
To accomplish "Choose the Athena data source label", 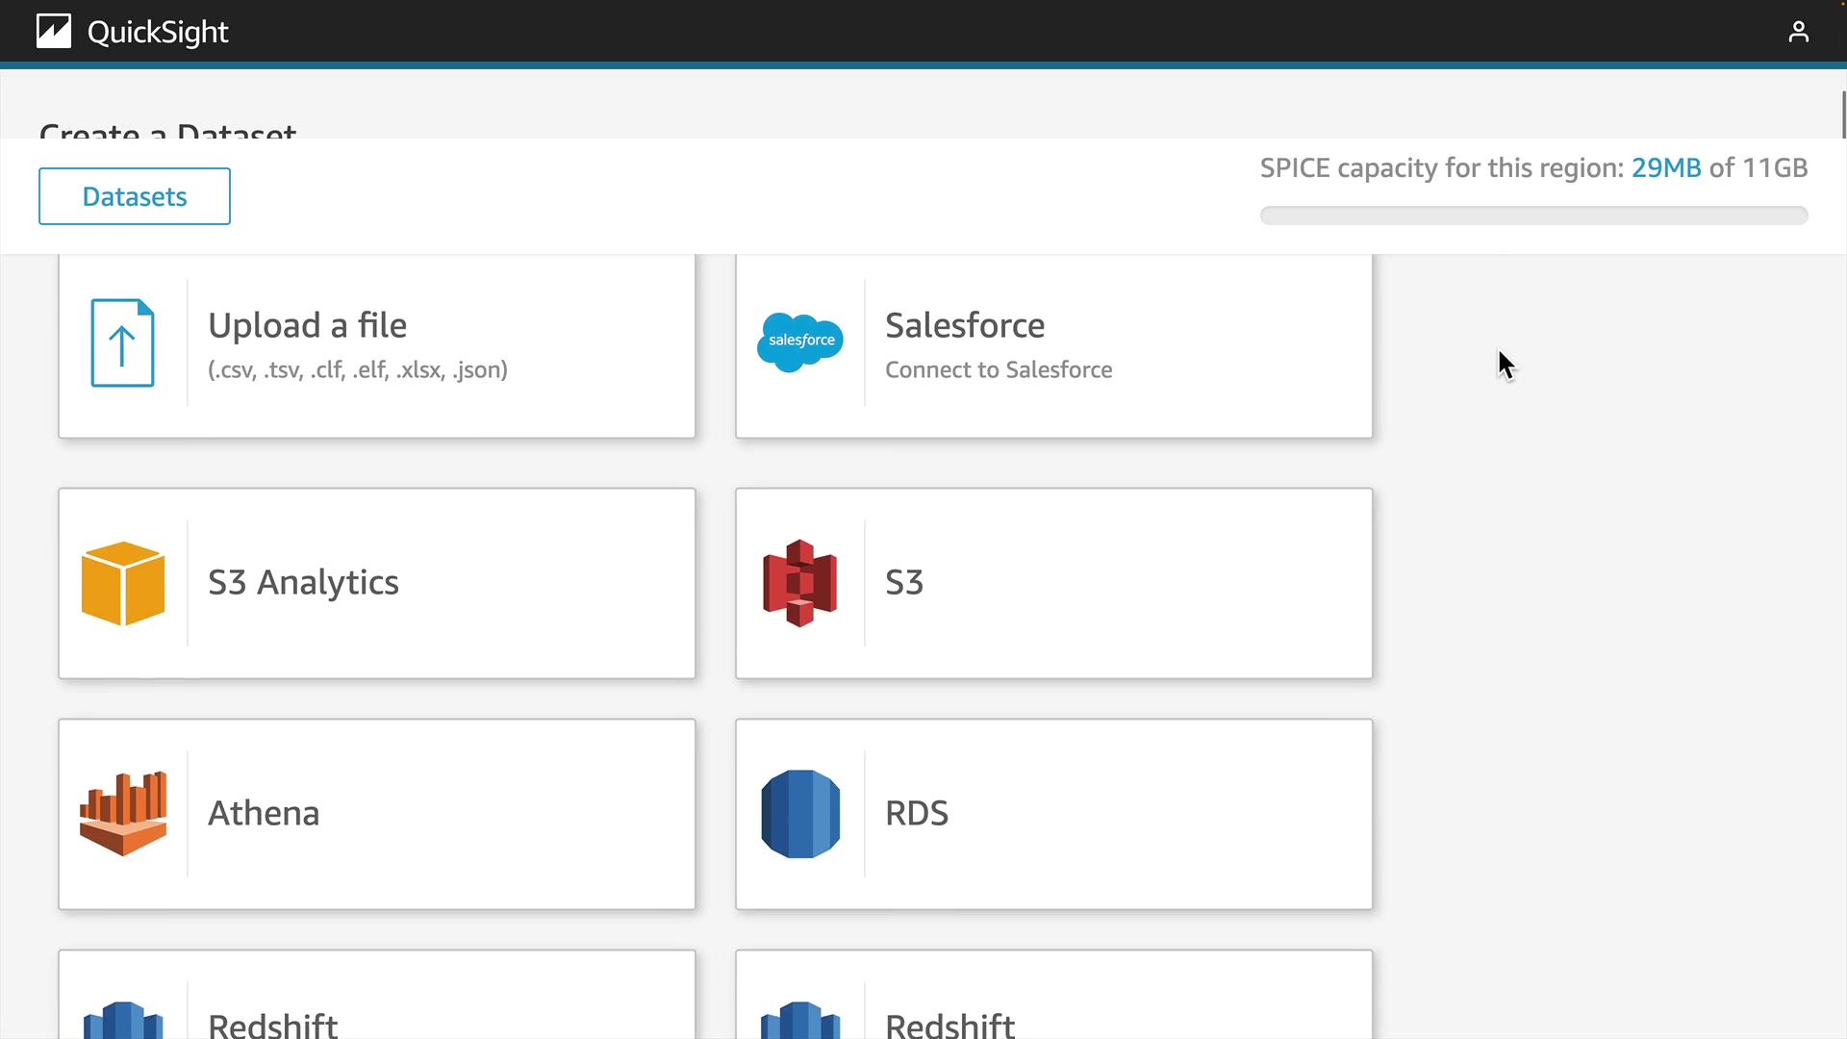I will click(x=264, y=813).
